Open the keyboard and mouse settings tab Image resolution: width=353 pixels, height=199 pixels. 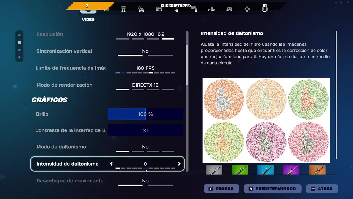(x=194, y=9)
